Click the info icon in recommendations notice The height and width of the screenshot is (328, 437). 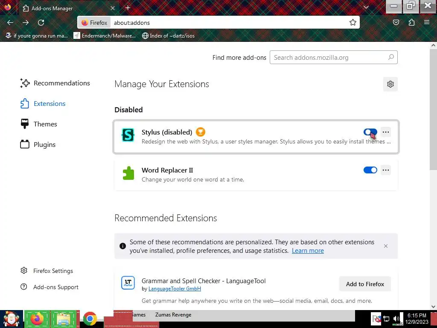pyautogui.click(x=122, y=246)
